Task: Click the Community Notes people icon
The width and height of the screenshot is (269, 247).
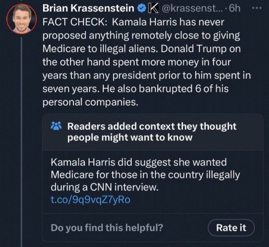Action: (57, 127)
